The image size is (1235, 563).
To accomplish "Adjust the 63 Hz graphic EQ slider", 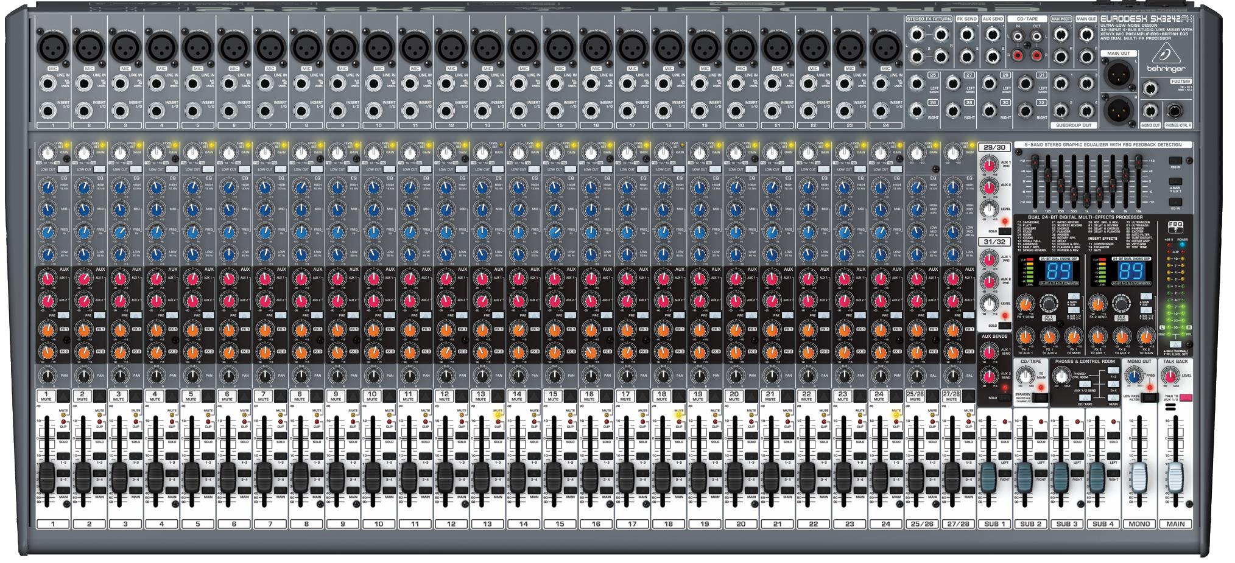I will [1035, 162].
